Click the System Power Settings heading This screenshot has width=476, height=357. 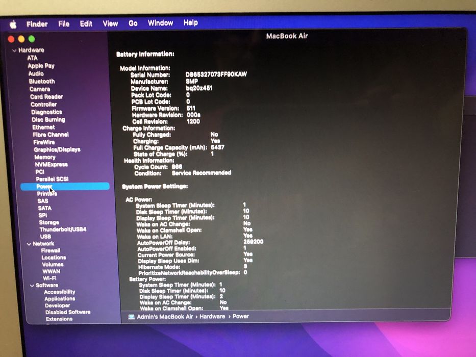click(x=155, y=186)
